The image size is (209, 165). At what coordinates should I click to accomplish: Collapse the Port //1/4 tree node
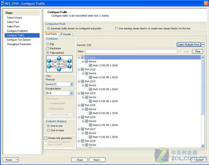(79, 93)
